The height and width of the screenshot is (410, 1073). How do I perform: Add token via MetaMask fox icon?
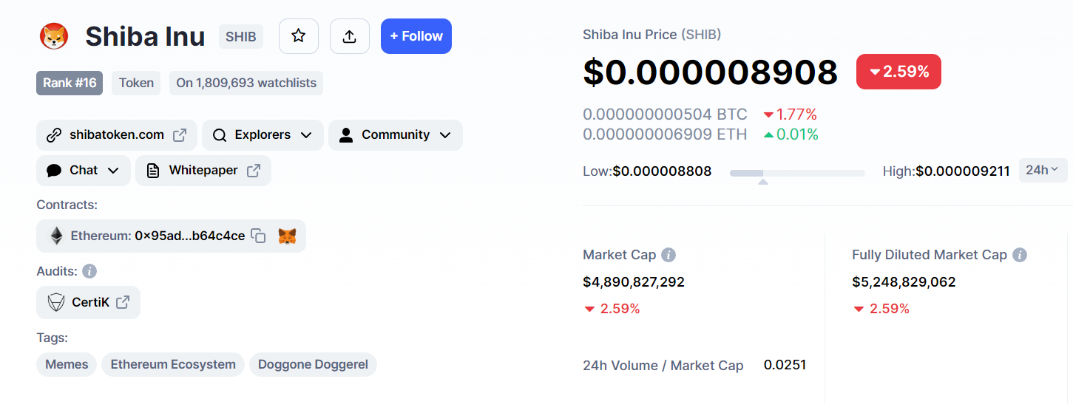coord(287,236)
